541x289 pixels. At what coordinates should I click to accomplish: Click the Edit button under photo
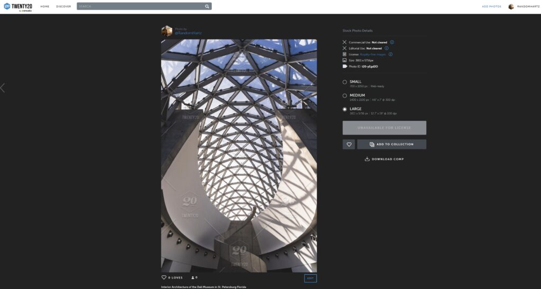pos(311,278)
